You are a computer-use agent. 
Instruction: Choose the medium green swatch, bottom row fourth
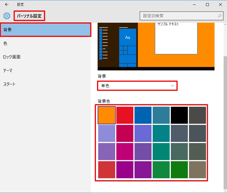pos(161,170)
